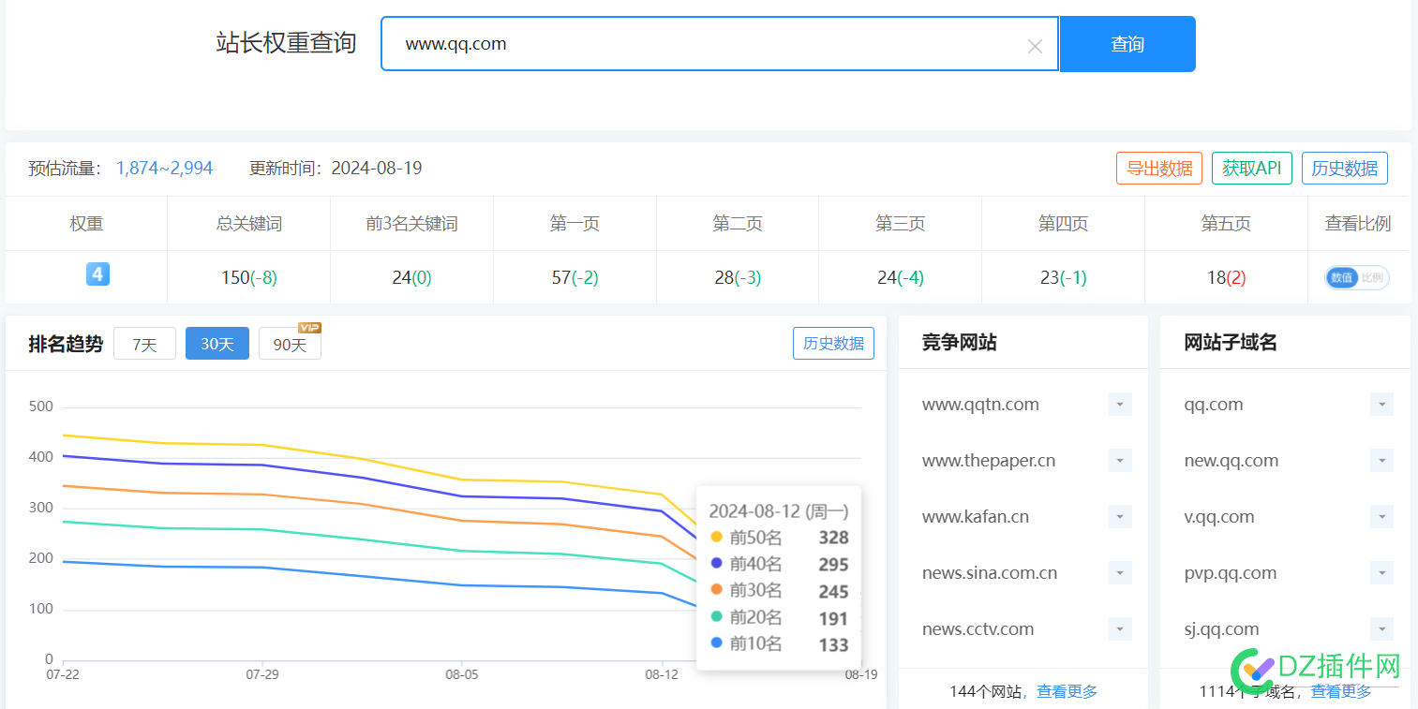The height and width of the screenshot is (709, 1418).
Task: Click 查看更多 under competitor sites
Action: pos(1067,691)
